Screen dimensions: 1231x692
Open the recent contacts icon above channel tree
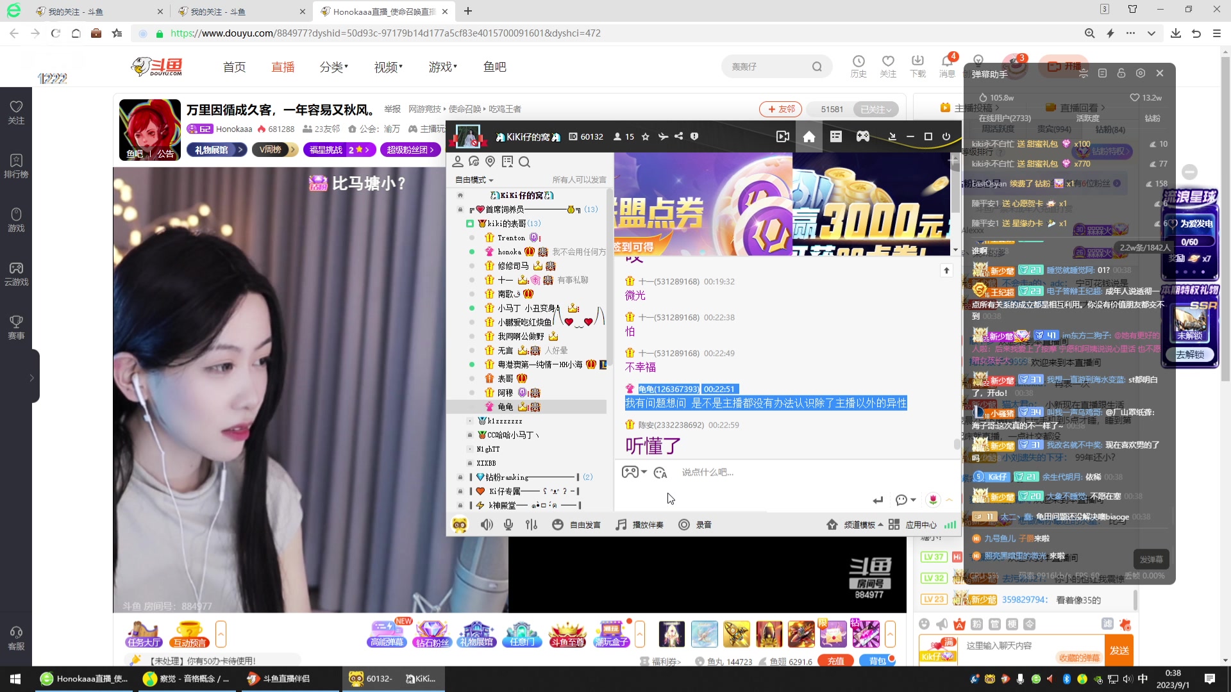474,161
